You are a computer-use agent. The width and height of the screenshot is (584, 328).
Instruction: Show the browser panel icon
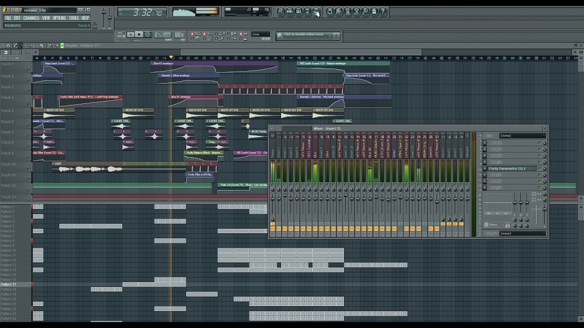pos(307,11)
